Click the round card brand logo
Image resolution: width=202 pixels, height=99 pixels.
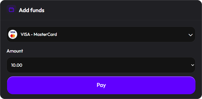point(13,34)
